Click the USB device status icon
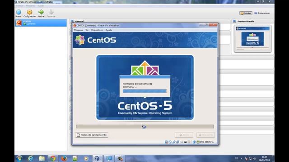The image size is (289, 162). (174, 142)
